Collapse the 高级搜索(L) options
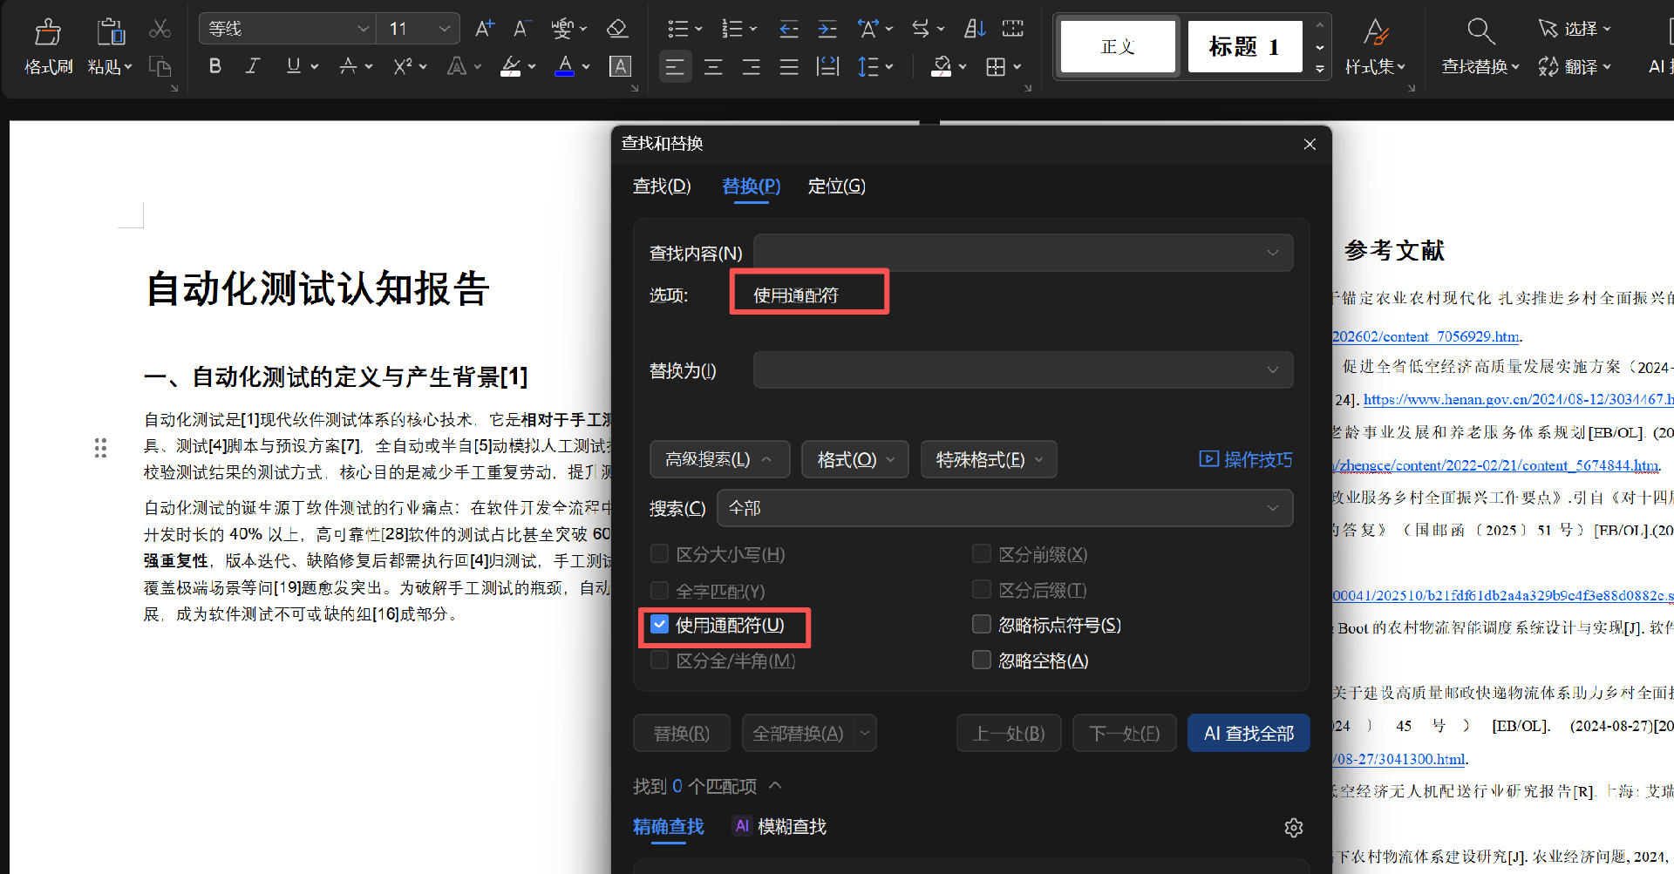 719,459
